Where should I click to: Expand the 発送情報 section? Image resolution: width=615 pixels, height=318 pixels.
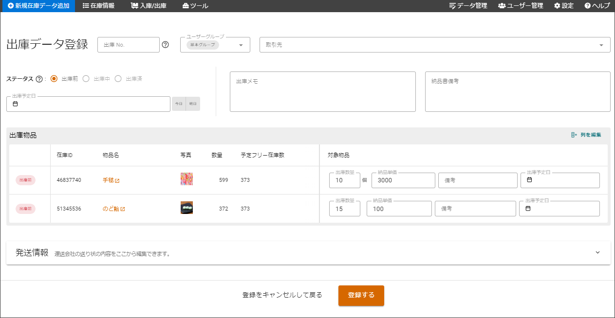coord(597,253)
